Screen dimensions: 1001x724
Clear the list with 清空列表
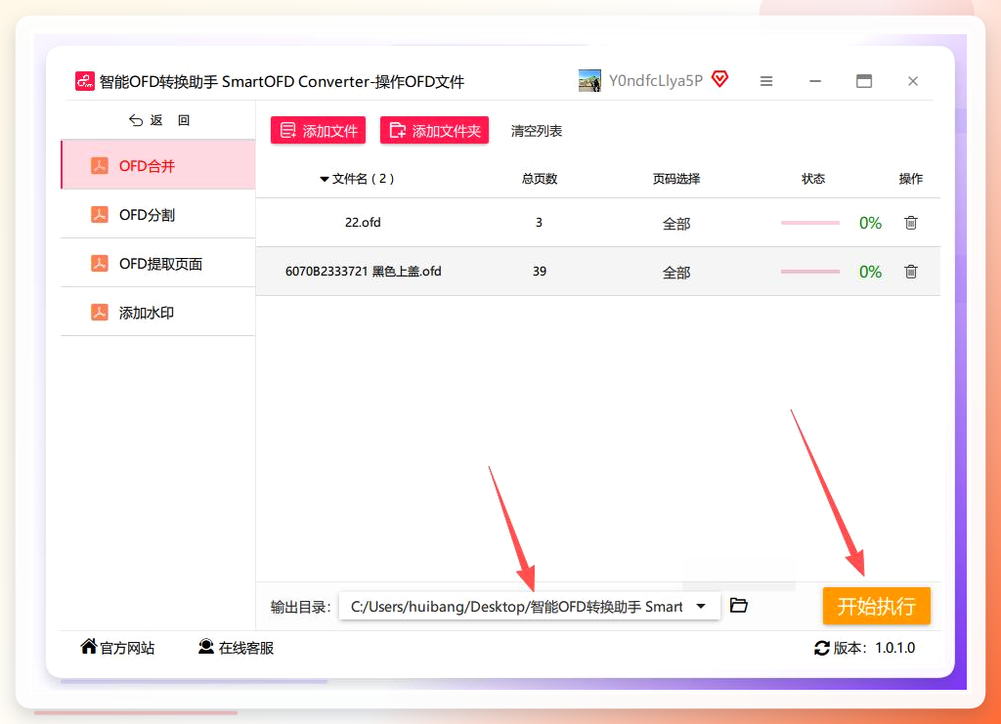(537, 131)
